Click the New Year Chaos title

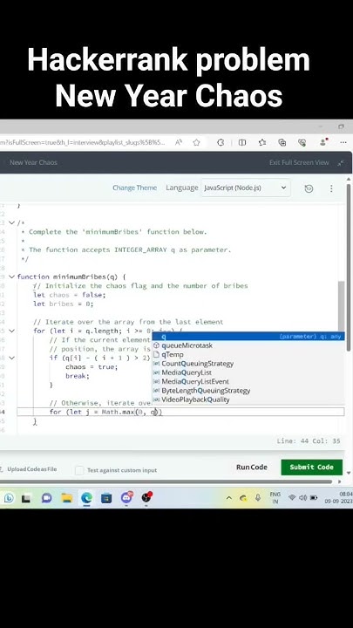[33, 162]
